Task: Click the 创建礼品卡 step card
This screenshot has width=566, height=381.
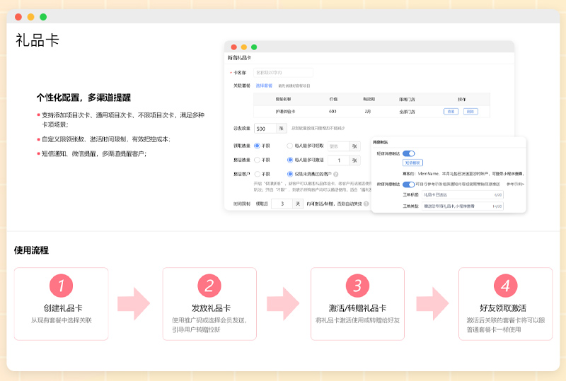Action: [x=62, y=304]
